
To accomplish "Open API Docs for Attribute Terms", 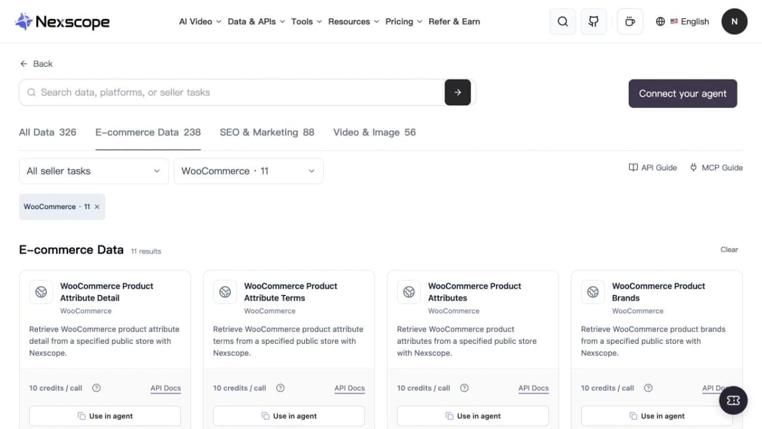I will 350,388.
